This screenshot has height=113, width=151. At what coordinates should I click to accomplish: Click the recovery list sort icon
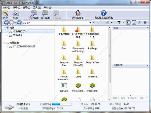142,98
